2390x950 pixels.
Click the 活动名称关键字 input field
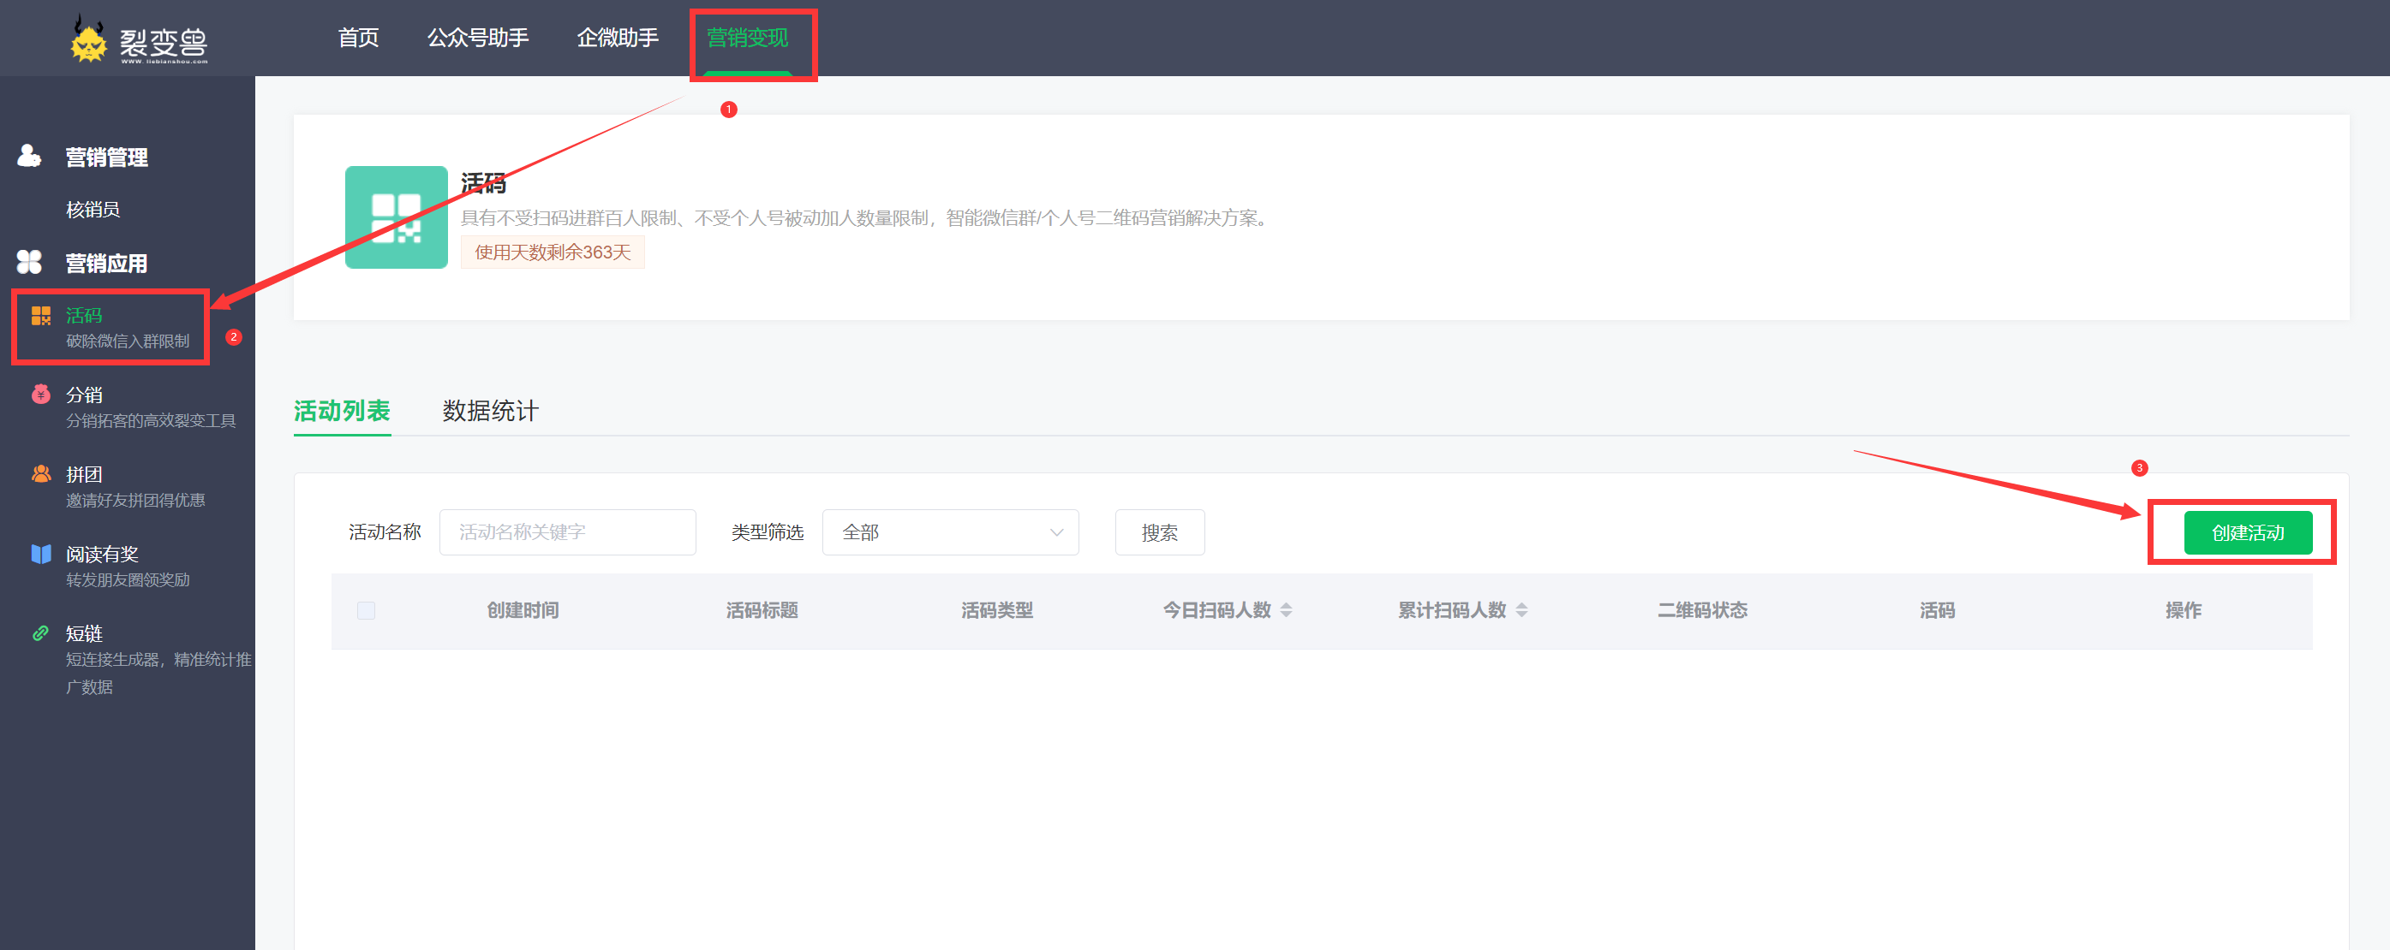coord(567,532)
